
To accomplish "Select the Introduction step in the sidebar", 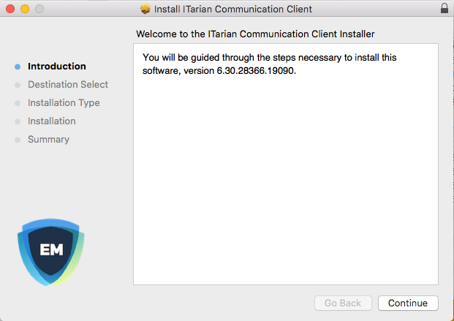I will click(x=56, y=67).
